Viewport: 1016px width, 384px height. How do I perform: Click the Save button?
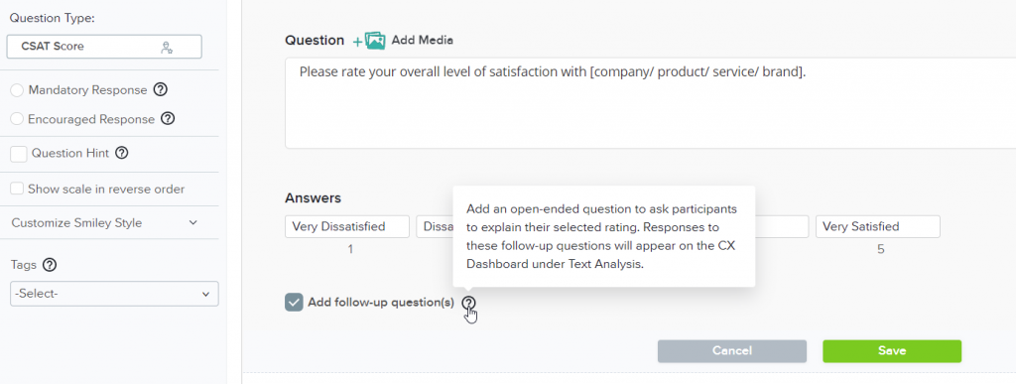[892, 351]
